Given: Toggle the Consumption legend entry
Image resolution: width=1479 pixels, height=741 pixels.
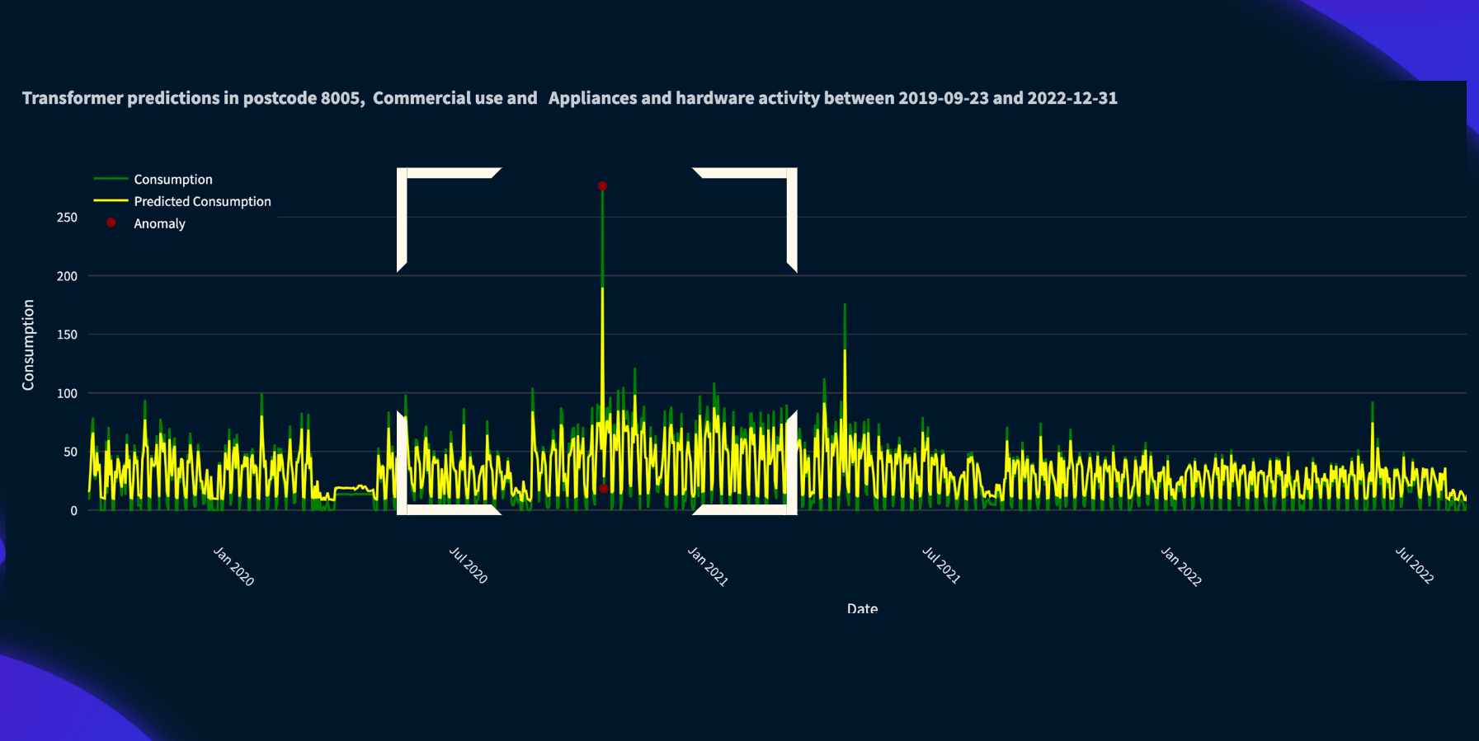Looking at the screenshot, I should (x=153, y=179).
